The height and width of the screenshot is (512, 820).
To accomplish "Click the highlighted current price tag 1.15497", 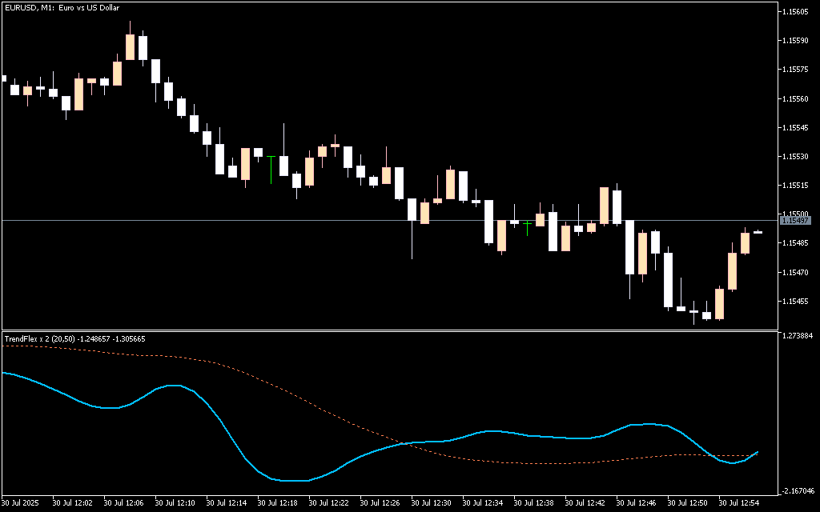I will [x=795, y=220].
